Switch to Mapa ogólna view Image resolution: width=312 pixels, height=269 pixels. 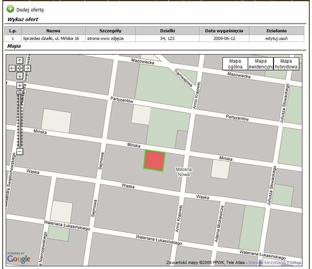coord(235,64)
